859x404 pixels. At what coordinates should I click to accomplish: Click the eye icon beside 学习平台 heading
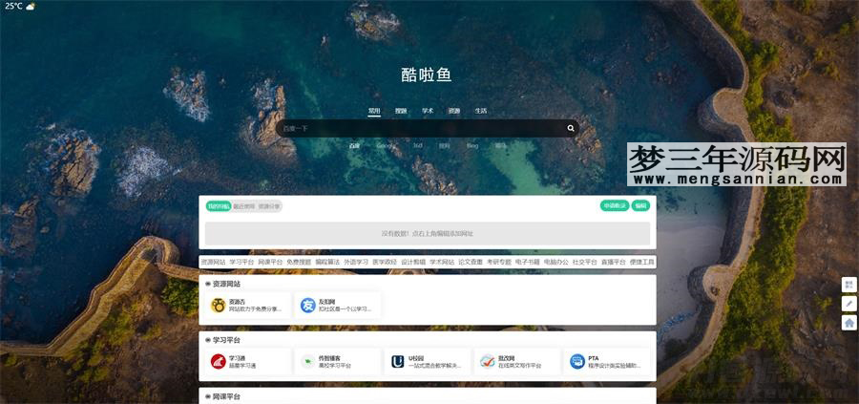click(208, 340)
